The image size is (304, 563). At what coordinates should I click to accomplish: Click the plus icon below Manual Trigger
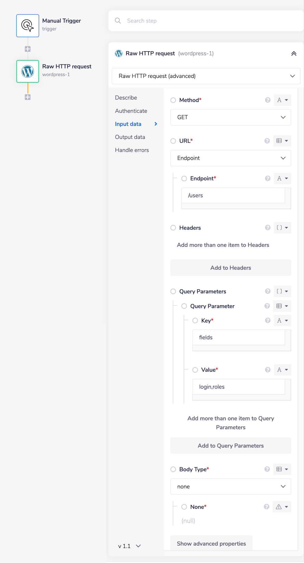point(28,49)
